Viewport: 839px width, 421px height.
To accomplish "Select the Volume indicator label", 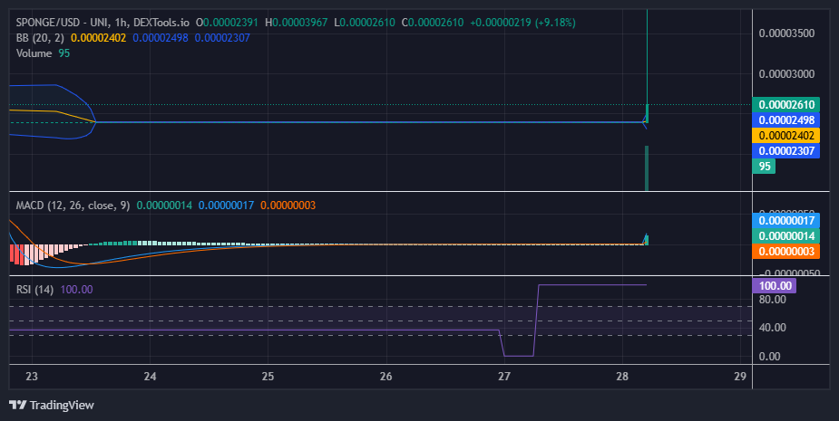I will pyautogui.click(x=34, y=53).
